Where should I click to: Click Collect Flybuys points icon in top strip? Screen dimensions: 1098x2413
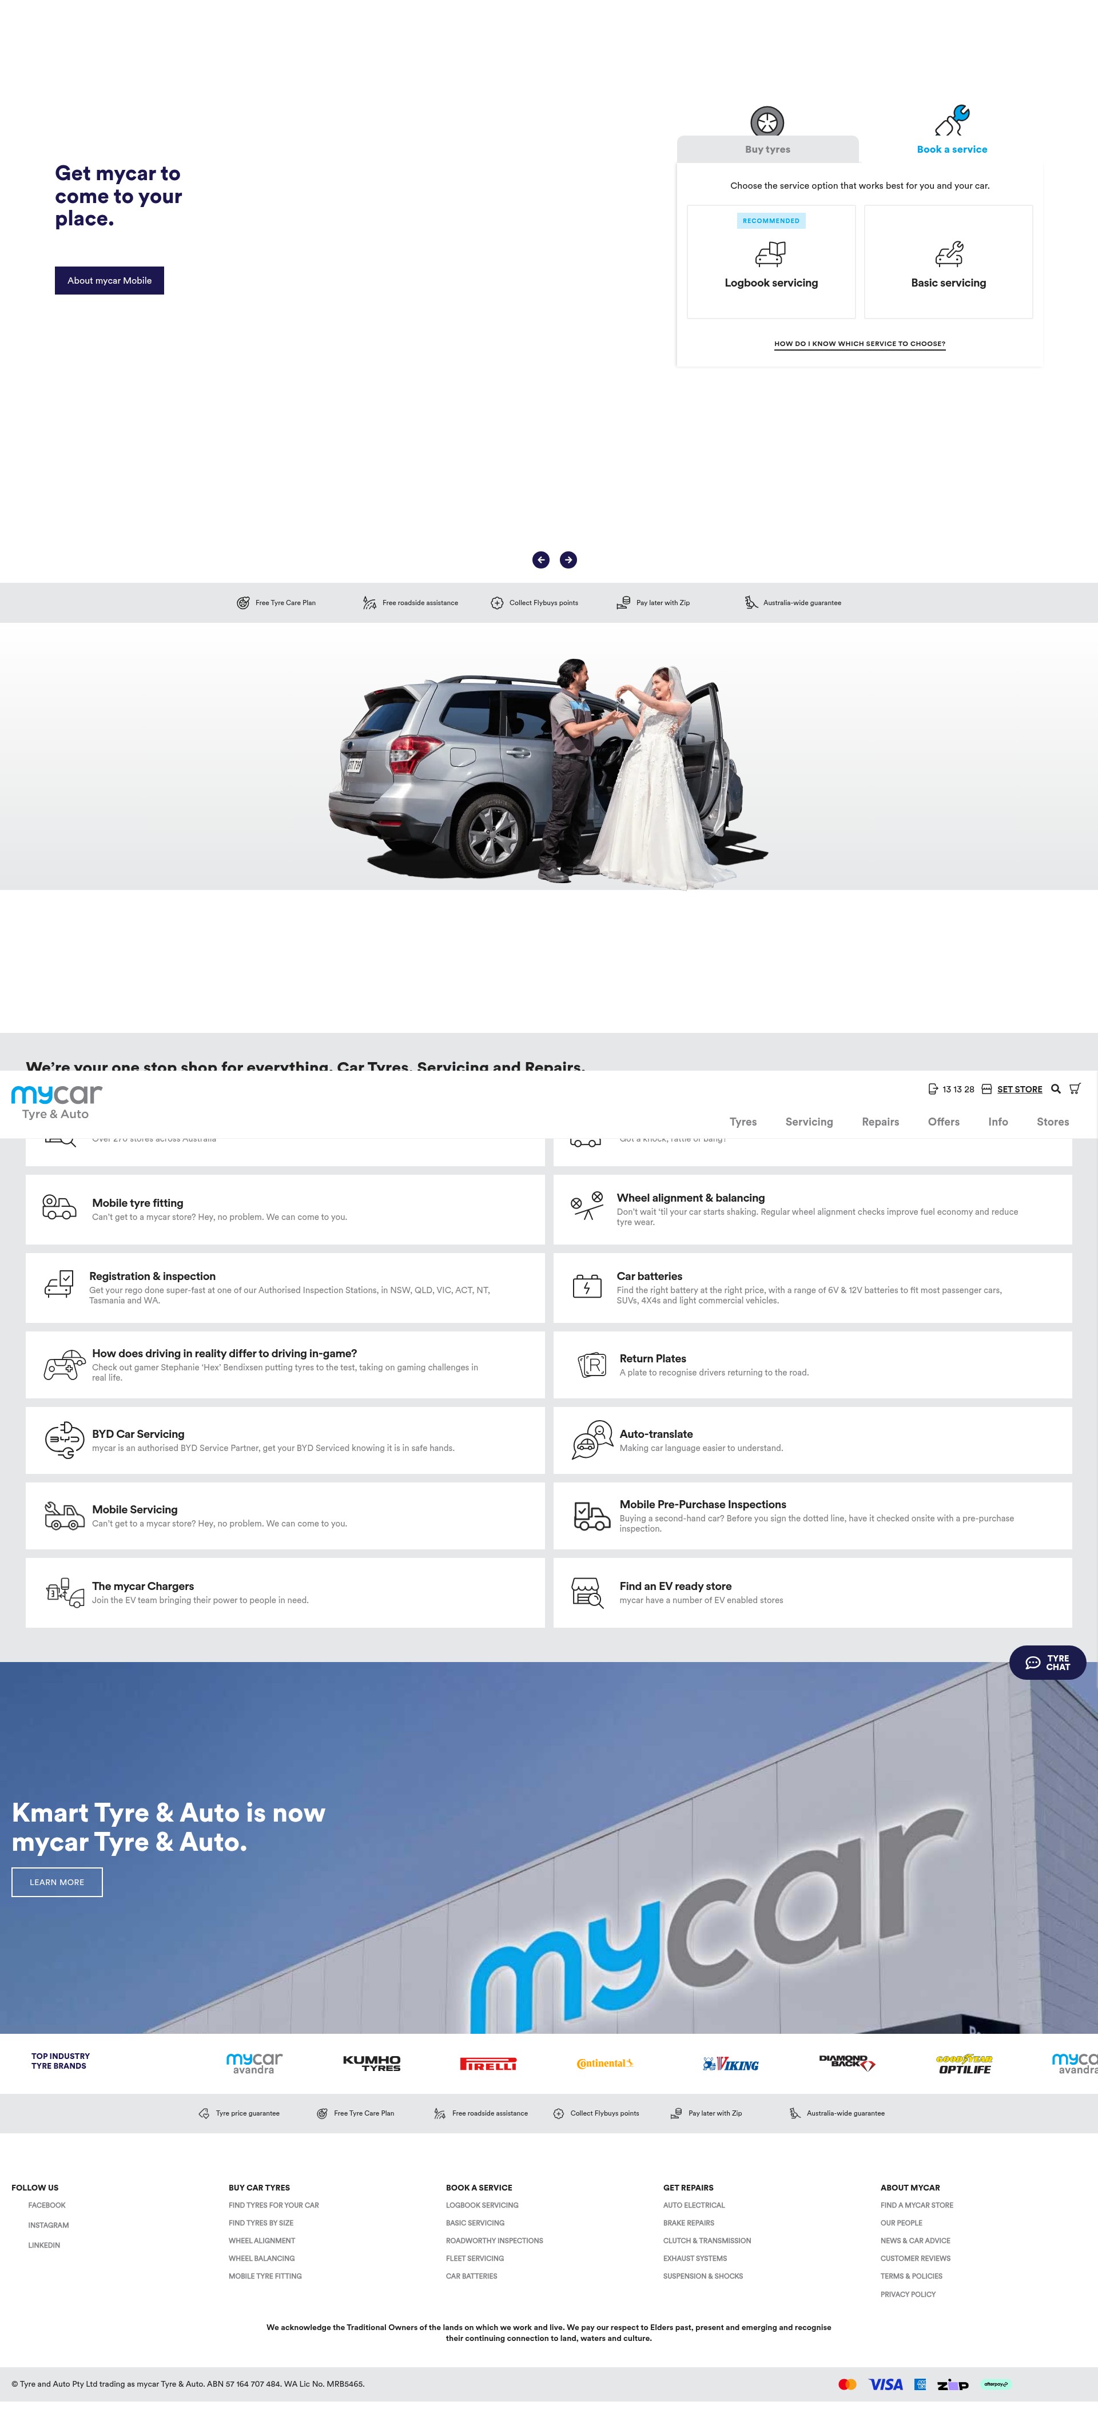[496, 602]
